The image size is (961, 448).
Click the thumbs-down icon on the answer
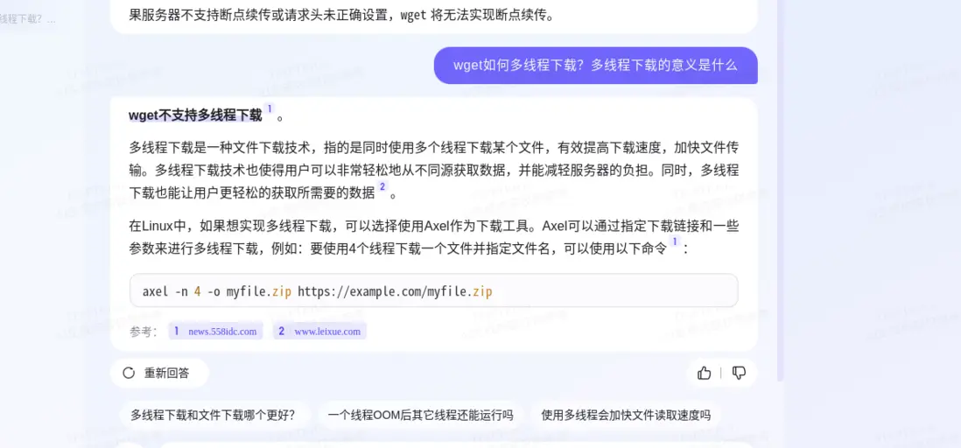740,373
